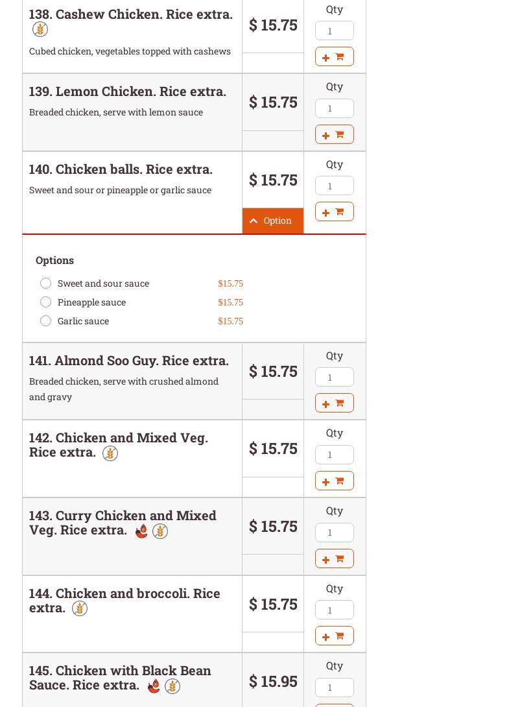The height and width of the screenshot is (707, 509).
Task: Click quantity field for Chicken and broccoli
Action: click(x=334, y=610)
